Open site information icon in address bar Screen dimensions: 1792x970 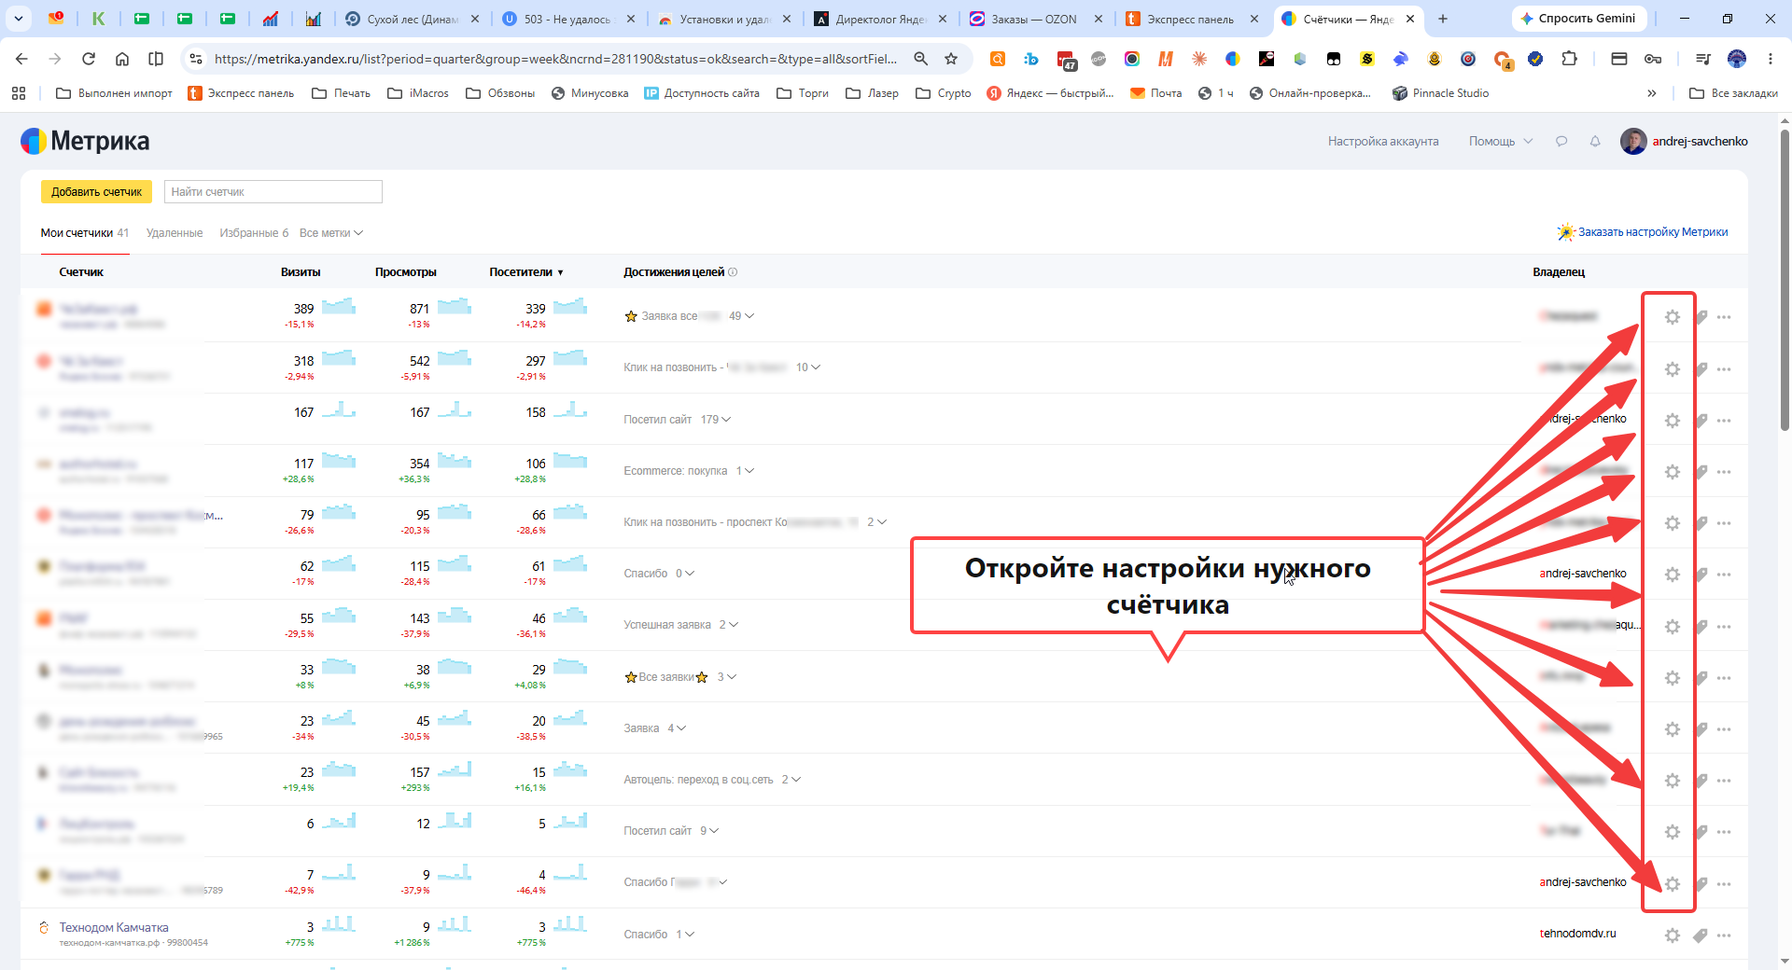tap(196, 59)
